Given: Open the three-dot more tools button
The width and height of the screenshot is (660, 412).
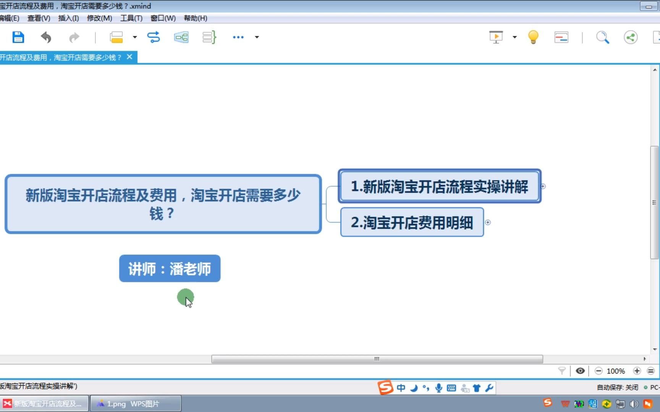Looking at the screenshot, I should point(238,37).
